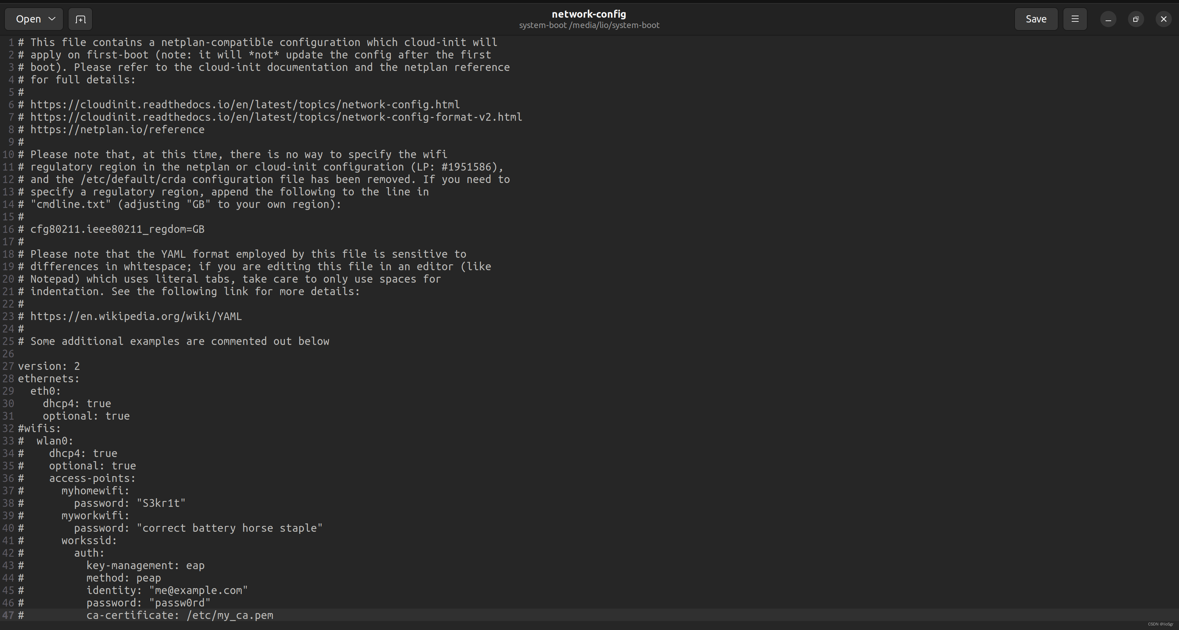Save the network-config file
1179x630 pixels.
click(1036, 19)
